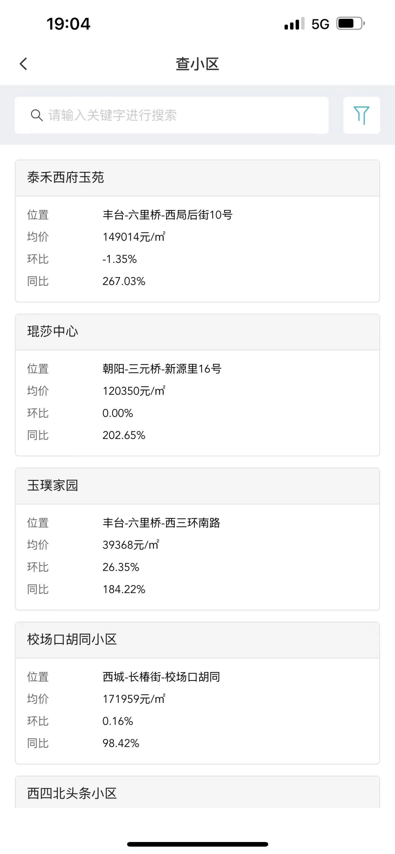
Task: Select the 玉璞家园 listing title
Action: (52, 485)
